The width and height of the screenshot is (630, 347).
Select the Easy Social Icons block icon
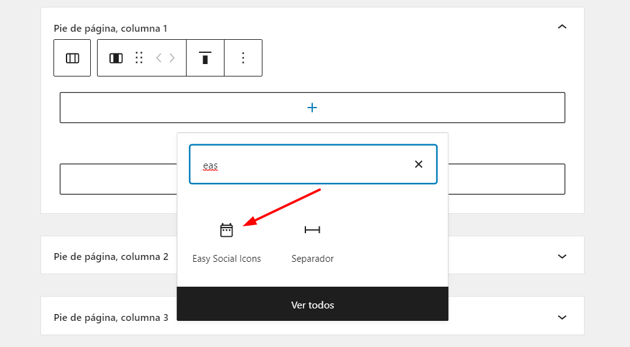[x=226, y=230]
